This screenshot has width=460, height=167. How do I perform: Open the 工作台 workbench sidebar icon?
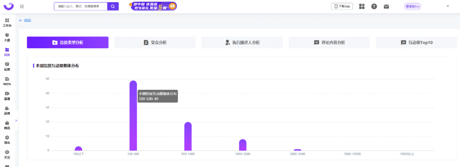(7, 20)
